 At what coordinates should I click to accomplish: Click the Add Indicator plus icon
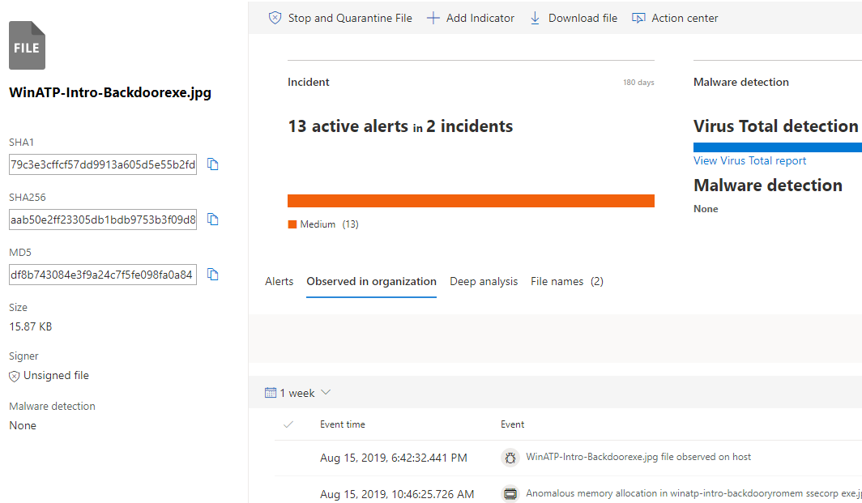tap(433, 18)
